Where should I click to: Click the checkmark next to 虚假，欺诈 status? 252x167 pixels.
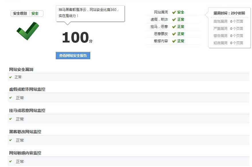[x=174, y=20]
